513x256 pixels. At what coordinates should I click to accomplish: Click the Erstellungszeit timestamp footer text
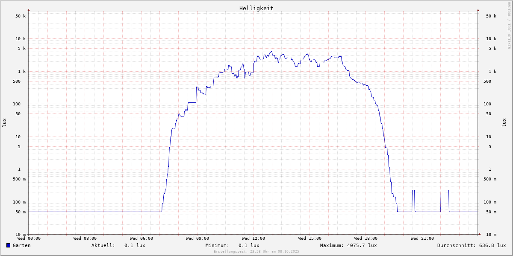(x=256, y=251)
